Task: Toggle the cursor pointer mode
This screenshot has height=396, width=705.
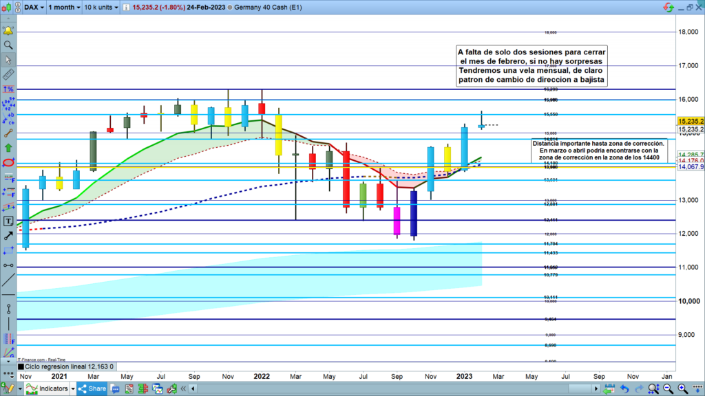Action: pos(8,60)
